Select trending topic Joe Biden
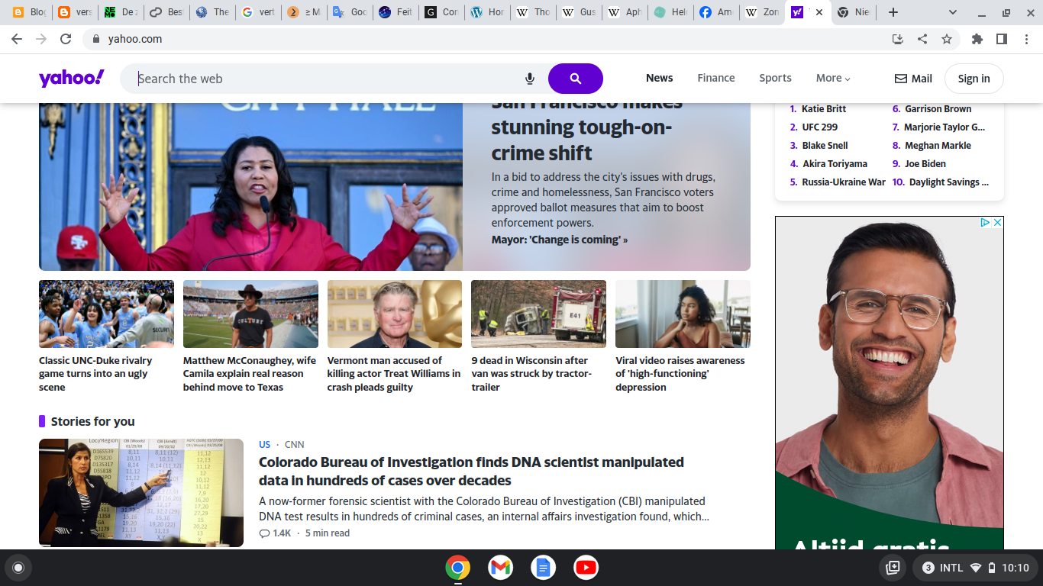This screenshot has width=1043, height=586. pos(925,164)
